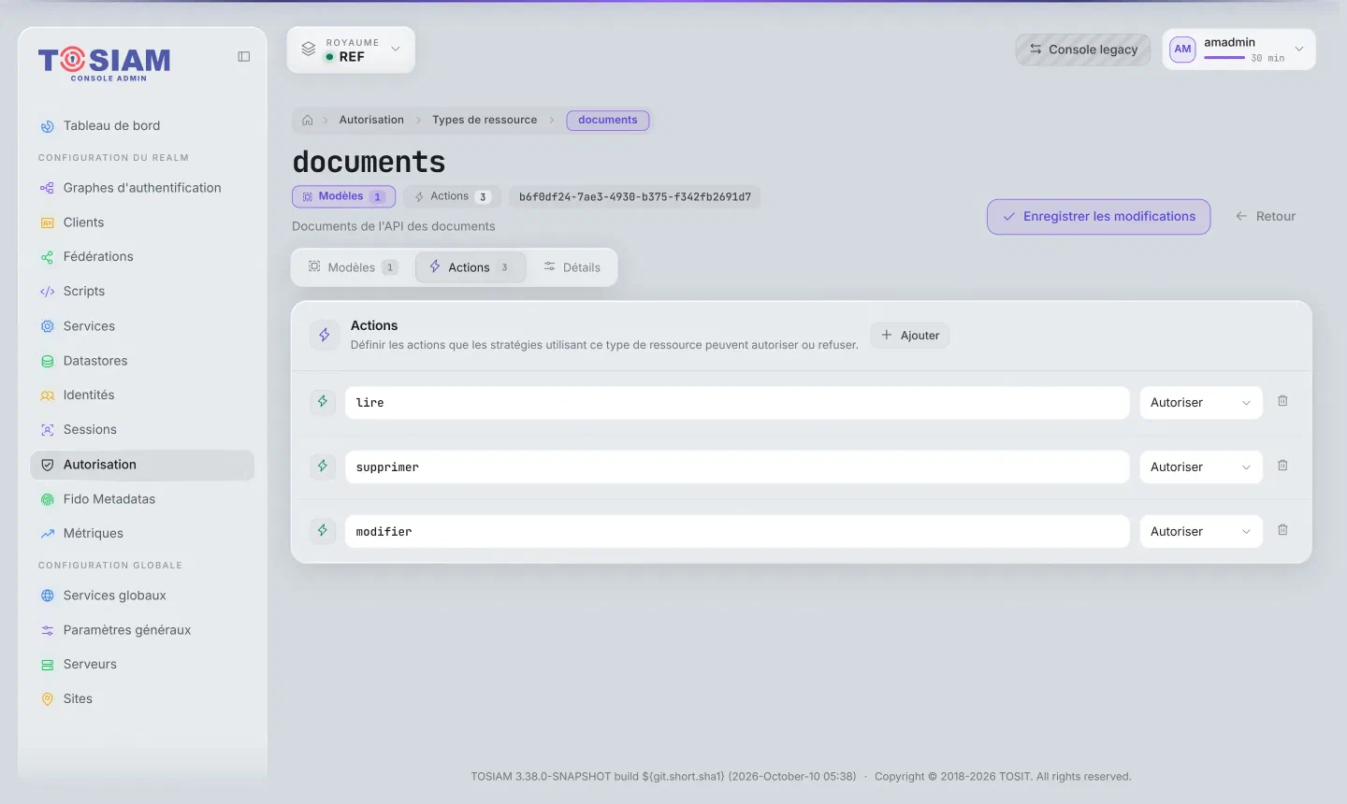This screenshot has width=1347, height=804.
Task: Open Identités in the sidebar
Action: (x=142, y=395)
